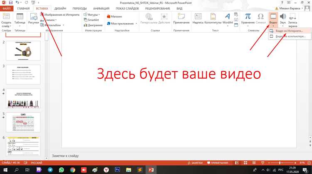Click the 81% zoom level
This screenshot has width=312, height=174.
[302, 163]
